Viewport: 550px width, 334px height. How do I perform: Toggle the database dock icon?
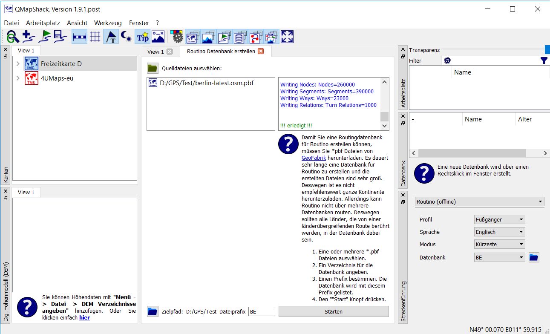point(240,37)
